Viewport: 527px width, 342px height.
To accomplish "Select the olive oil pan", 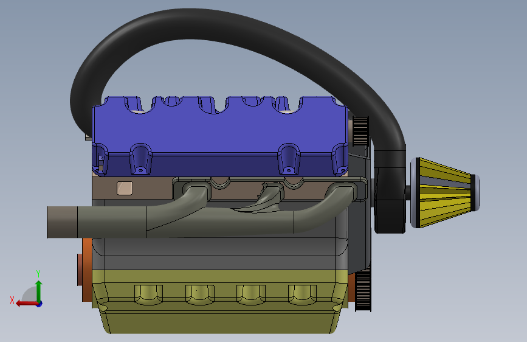I will pos(220,301).
